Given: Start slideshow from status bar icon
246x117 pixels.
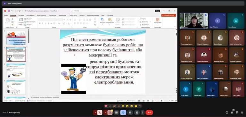Looking at the screenshot, I should (x=152, y=101).
